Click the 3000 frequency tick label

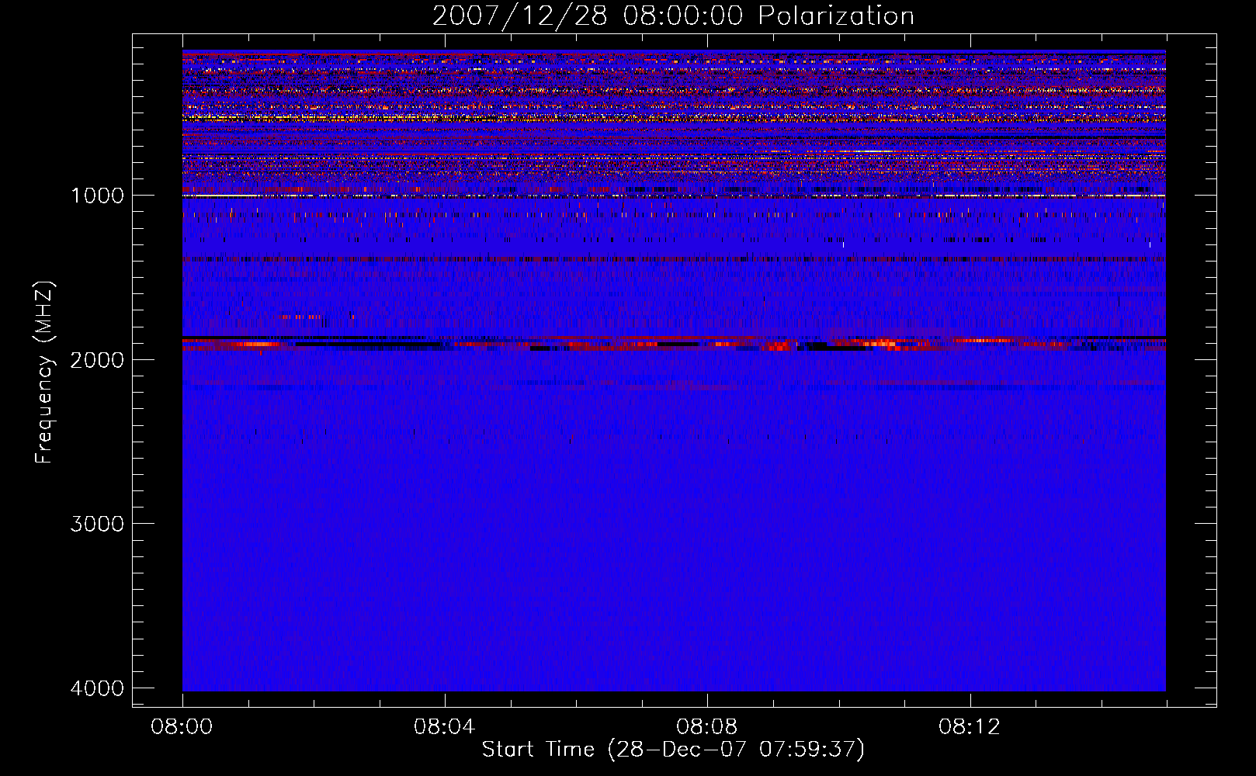pos(97,524)
